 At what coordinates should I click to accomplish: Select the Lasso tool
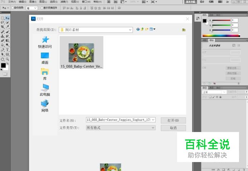[x=3, y=23]
